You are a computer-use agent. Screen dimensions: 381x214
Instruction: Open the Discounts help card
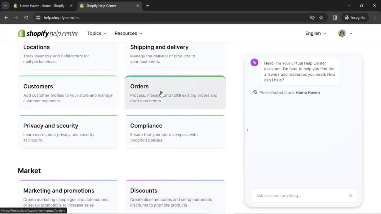tap(175, 196)
